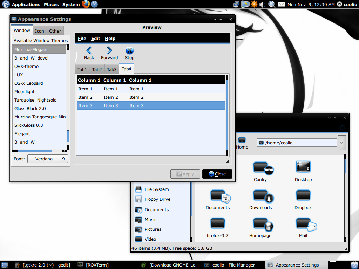The image size is (359, 269).
Task: Click the theme list horizontal scrollbar
Action: pyautogui.click(x=40, y=151)
